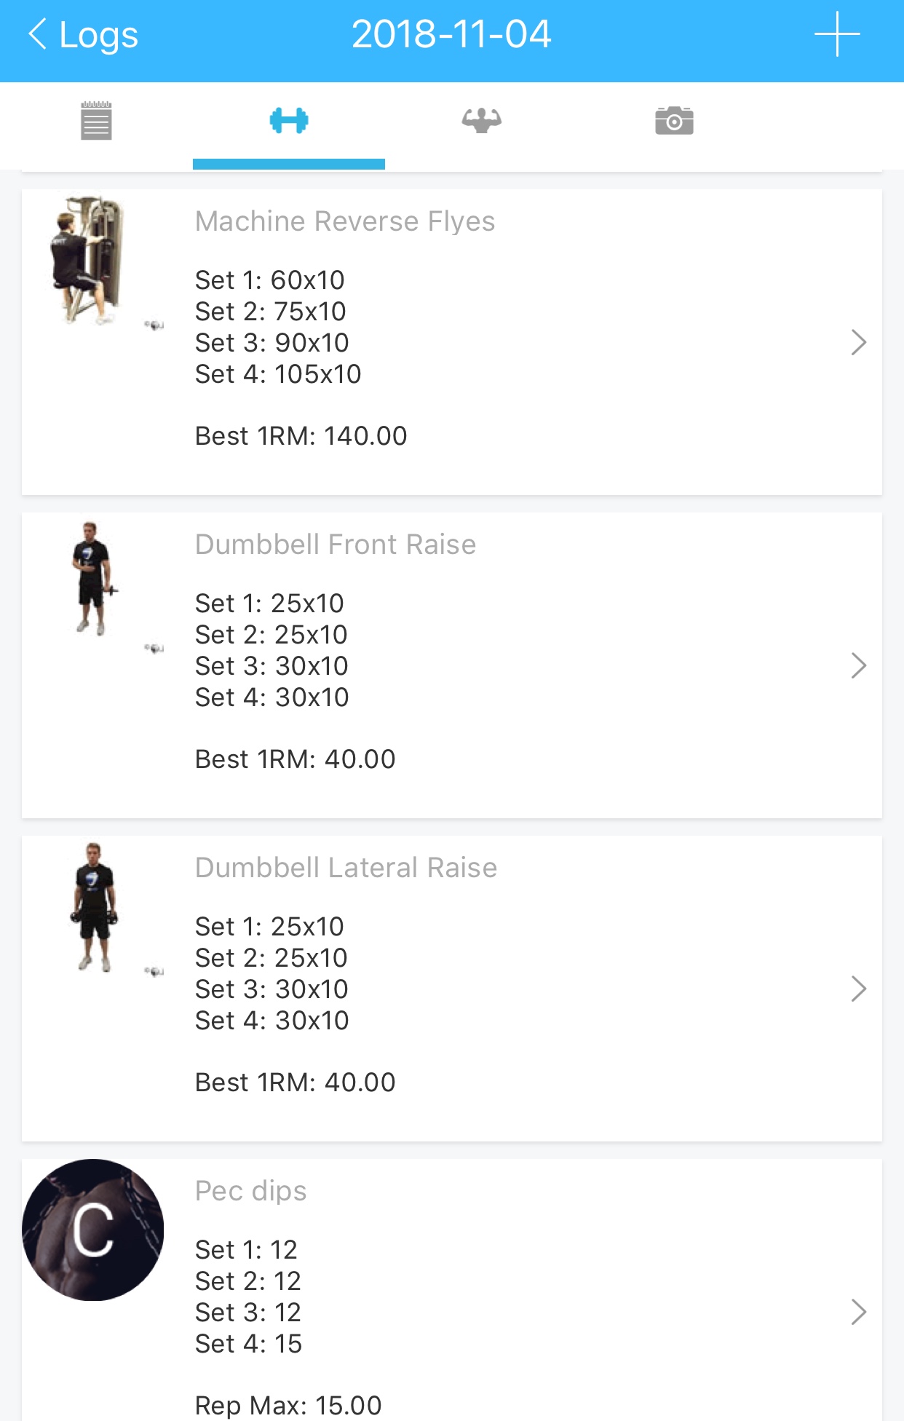Go back to Logs
Image resolution: width=904 pixels, height=1421 pixels.
[x=83, y=35]
